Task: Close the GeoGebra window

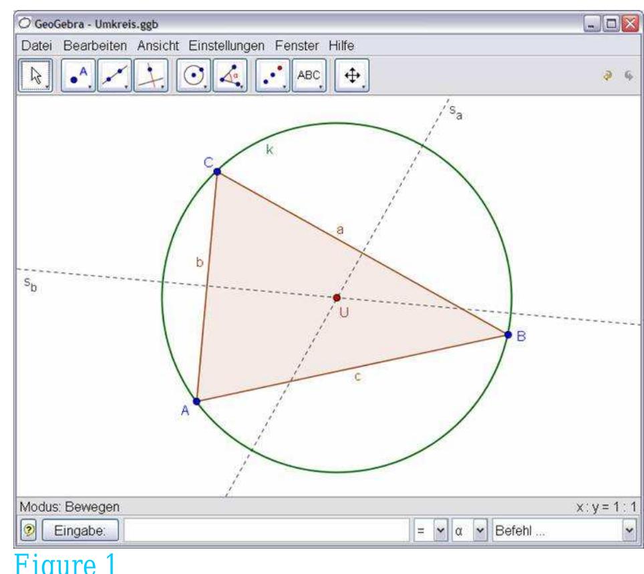Action: (631, 23)
